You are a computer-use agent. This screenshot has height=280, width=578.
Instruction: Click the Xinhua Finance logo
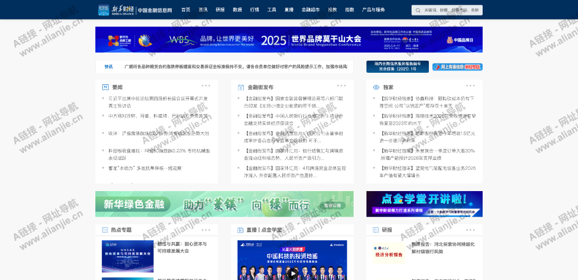pyautogui.click(x=135, y=10)
